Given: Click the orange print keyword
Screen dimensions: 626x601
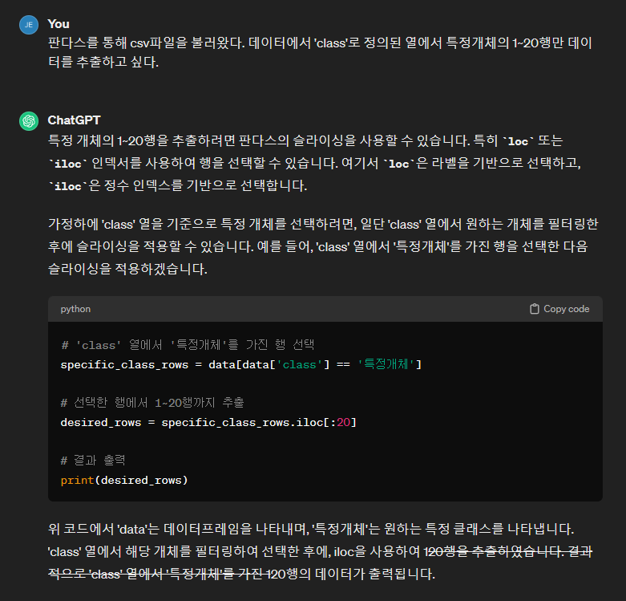Looking at the screenshot, I should [x=77, y=481].
